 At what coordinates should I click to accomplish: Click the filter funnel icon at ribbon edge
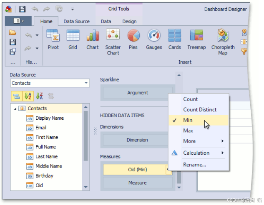[244, 51]
